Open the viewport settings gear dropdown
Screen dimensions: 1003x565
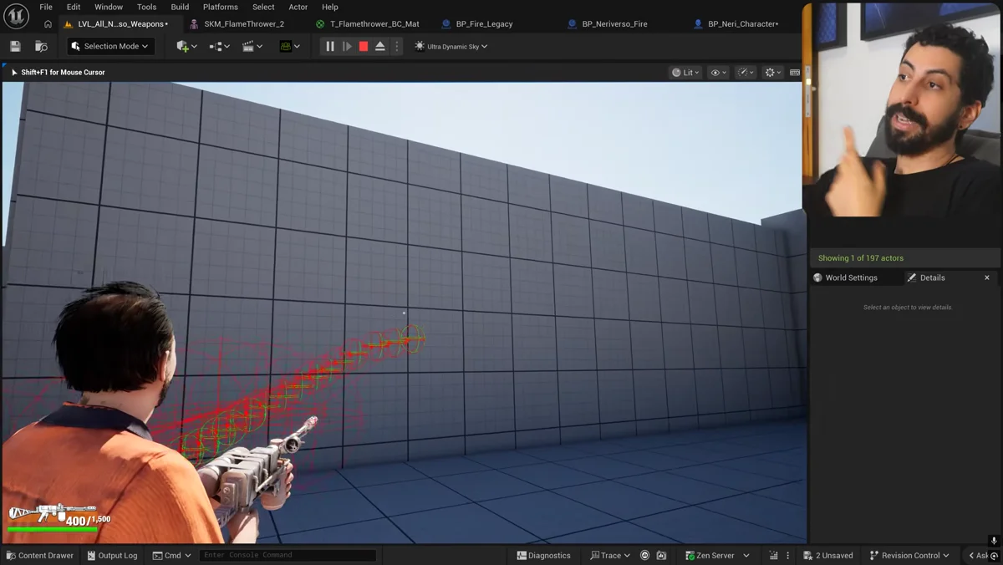point(774,73)
